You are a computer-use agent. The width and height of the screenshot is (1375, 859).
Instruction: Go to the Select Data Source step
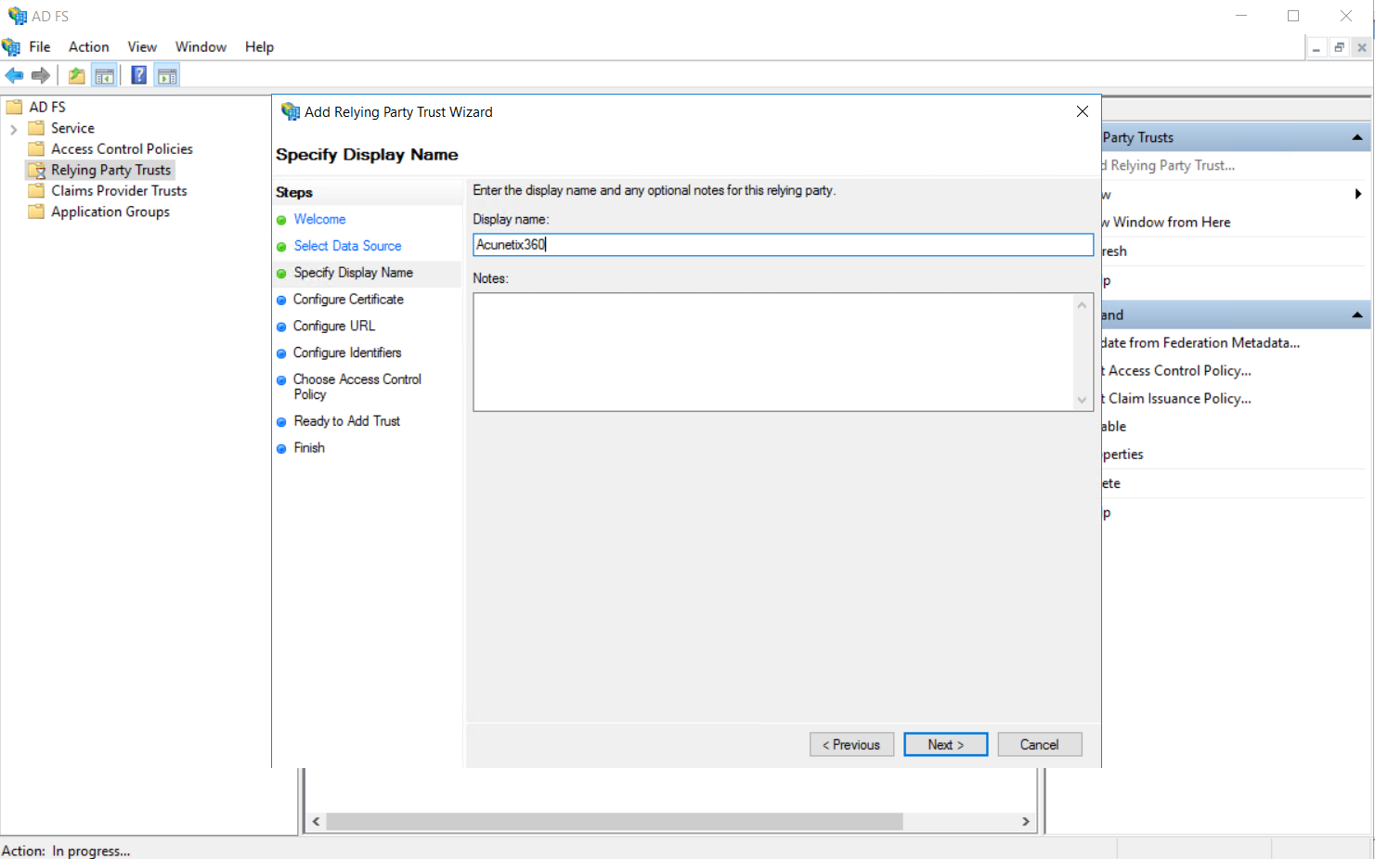click(347, 246)
